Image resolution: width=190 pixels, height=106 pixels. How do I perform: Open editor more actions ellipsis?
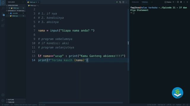(x=126, y=2)
